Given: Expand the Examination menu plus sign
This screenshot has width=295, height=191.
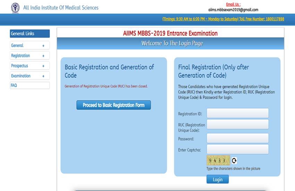Looking at the screenshot, I should [43, 76].
